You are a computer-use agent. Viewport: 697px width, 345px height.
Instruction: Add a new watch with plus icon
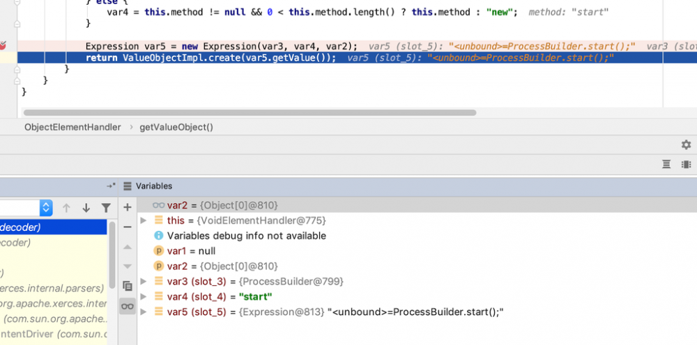point(128,207)
